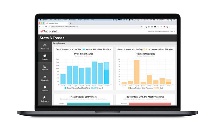
Task: Click the Jun'18 bar in Print Time chart
Action: point(63,79)
